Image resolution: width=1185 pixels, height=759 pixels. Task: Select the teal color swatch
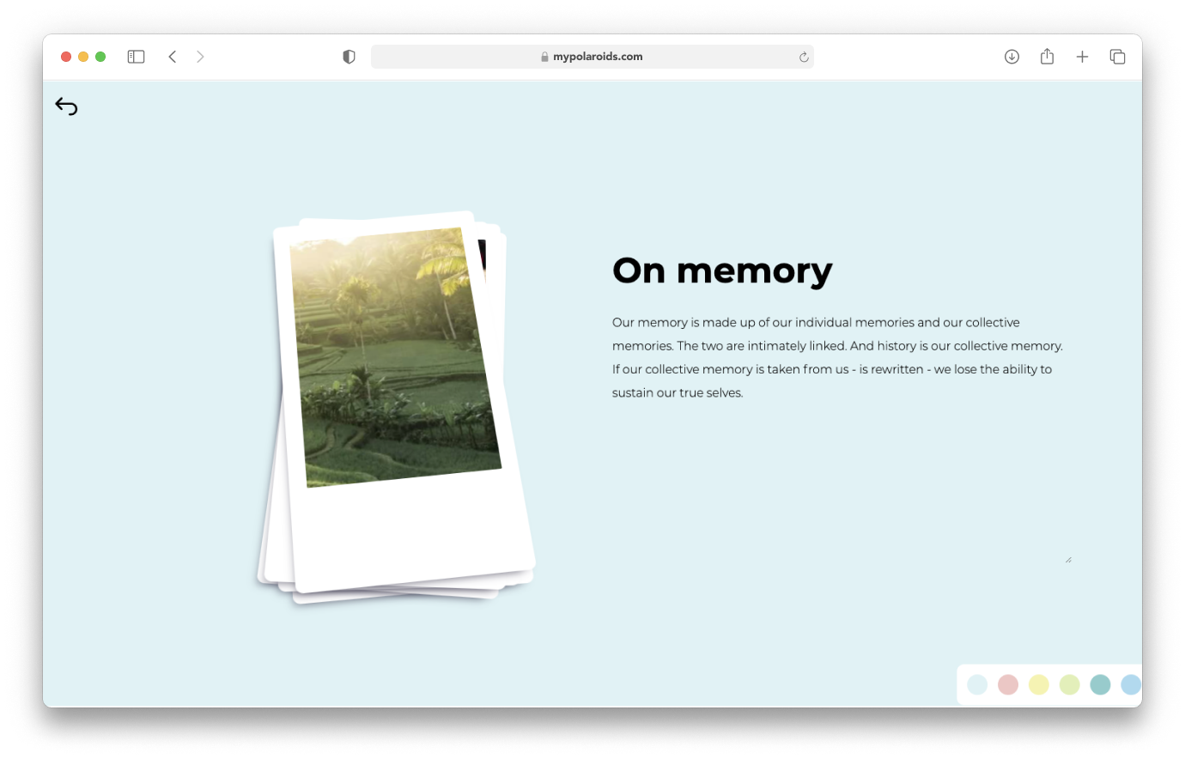click(1100, 684)
